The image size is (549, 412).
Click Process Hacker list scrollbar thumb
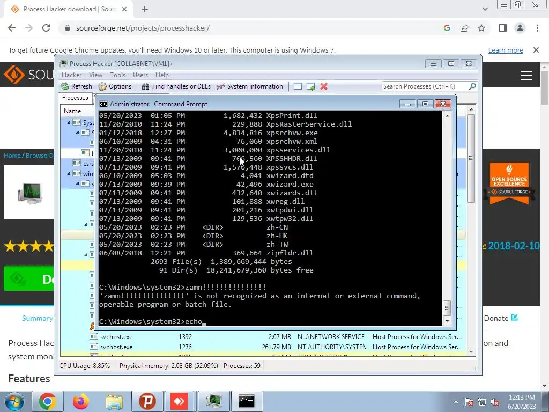[471, 158]
